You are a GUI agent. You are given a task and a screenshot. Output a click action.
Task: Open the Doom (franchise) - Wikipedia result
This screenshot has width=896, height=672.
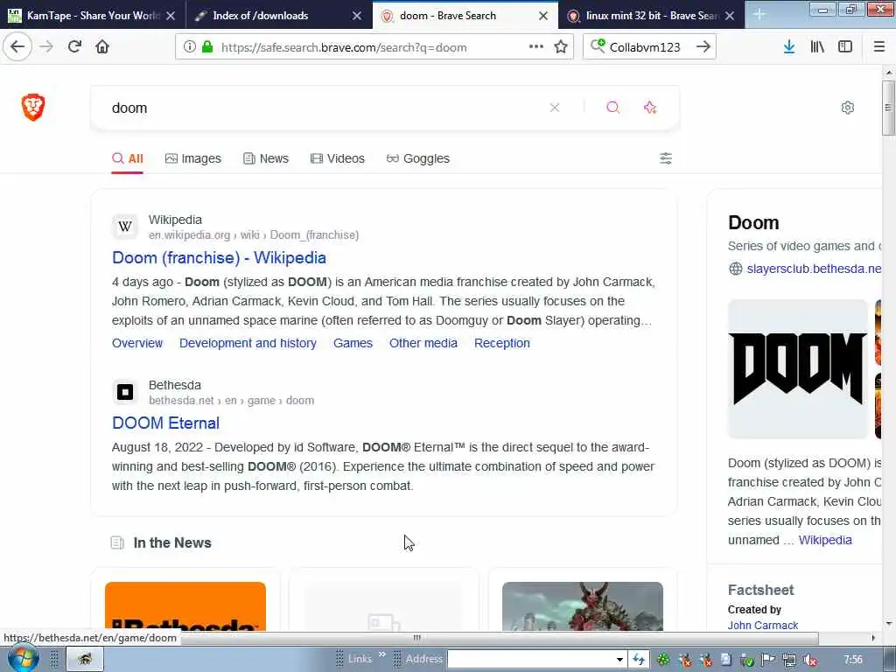(x=219, y=258)
